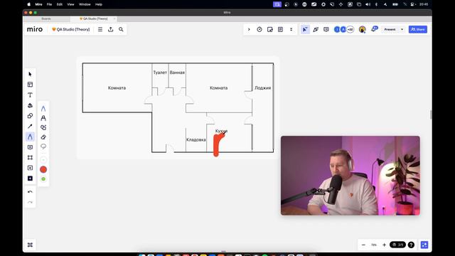Open the hamburger main menu
The width and height of the screenshot is (455, 256).
(x=100, y=29)
